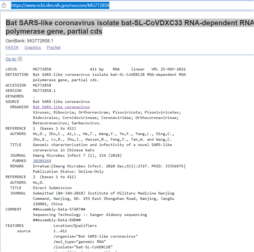
Task: Open the Graphics view link
Action: [x=33, y=48]
